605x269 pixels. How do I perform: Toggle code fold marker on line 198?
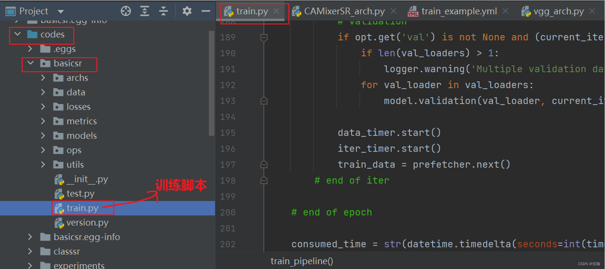click(x=264, y=181)
